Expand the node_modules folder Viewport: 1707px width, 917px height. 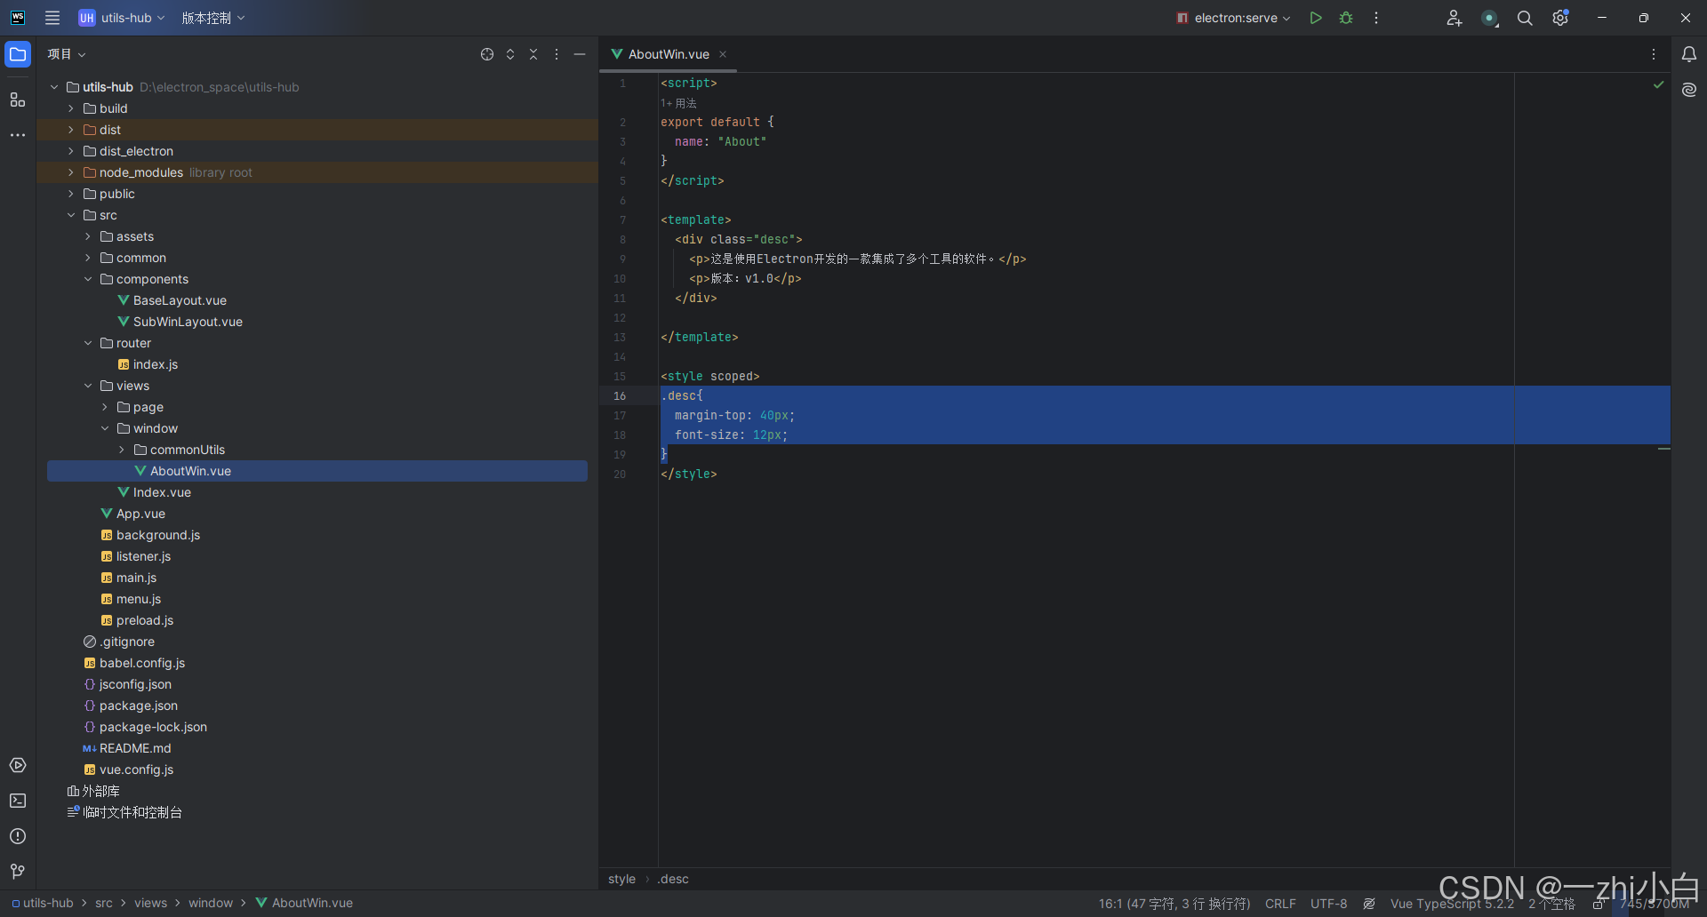(71, 172)
